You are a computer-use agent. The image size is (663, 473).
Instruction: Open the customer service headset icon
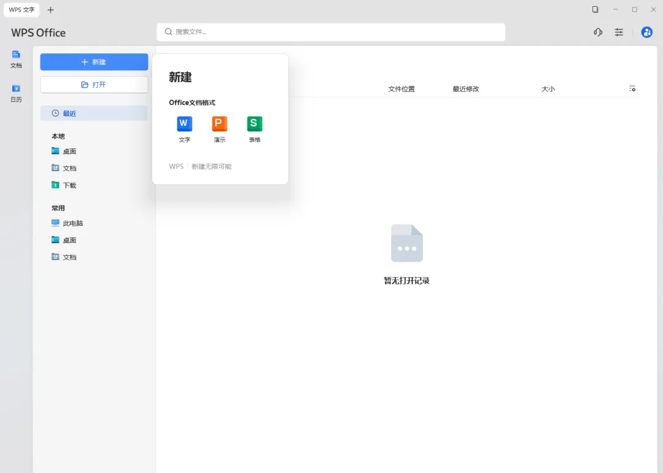point(598,32)
